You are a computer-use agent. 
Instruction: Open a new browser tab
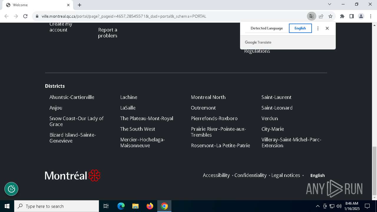80,5
